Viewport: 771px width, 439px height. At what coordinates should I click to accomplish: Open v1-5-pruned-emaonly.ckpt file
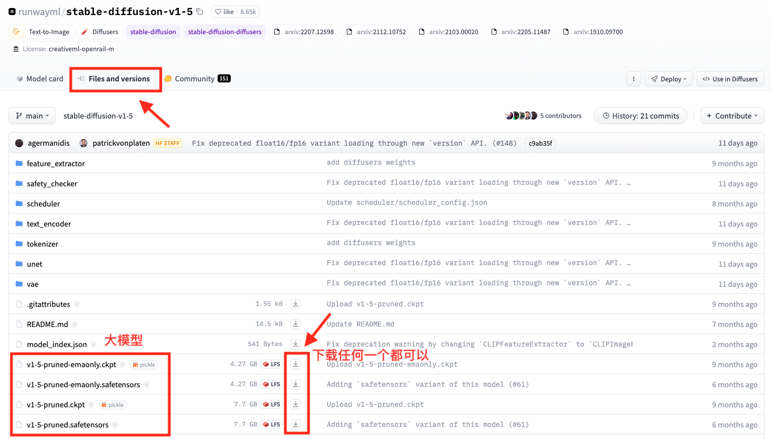[71, 364]
